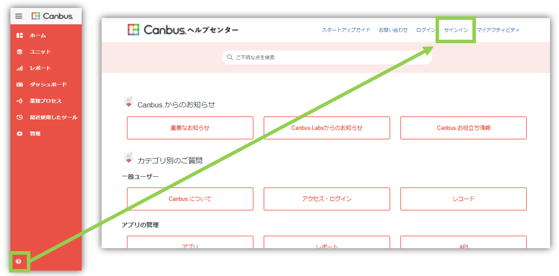
Task: Open 重要なお知らせ button
Action: click(x=190, y=128)
